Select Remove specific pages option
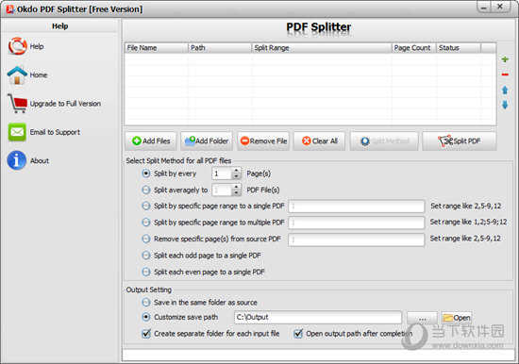This screenshot has width=519, height=364. [146, 239]
